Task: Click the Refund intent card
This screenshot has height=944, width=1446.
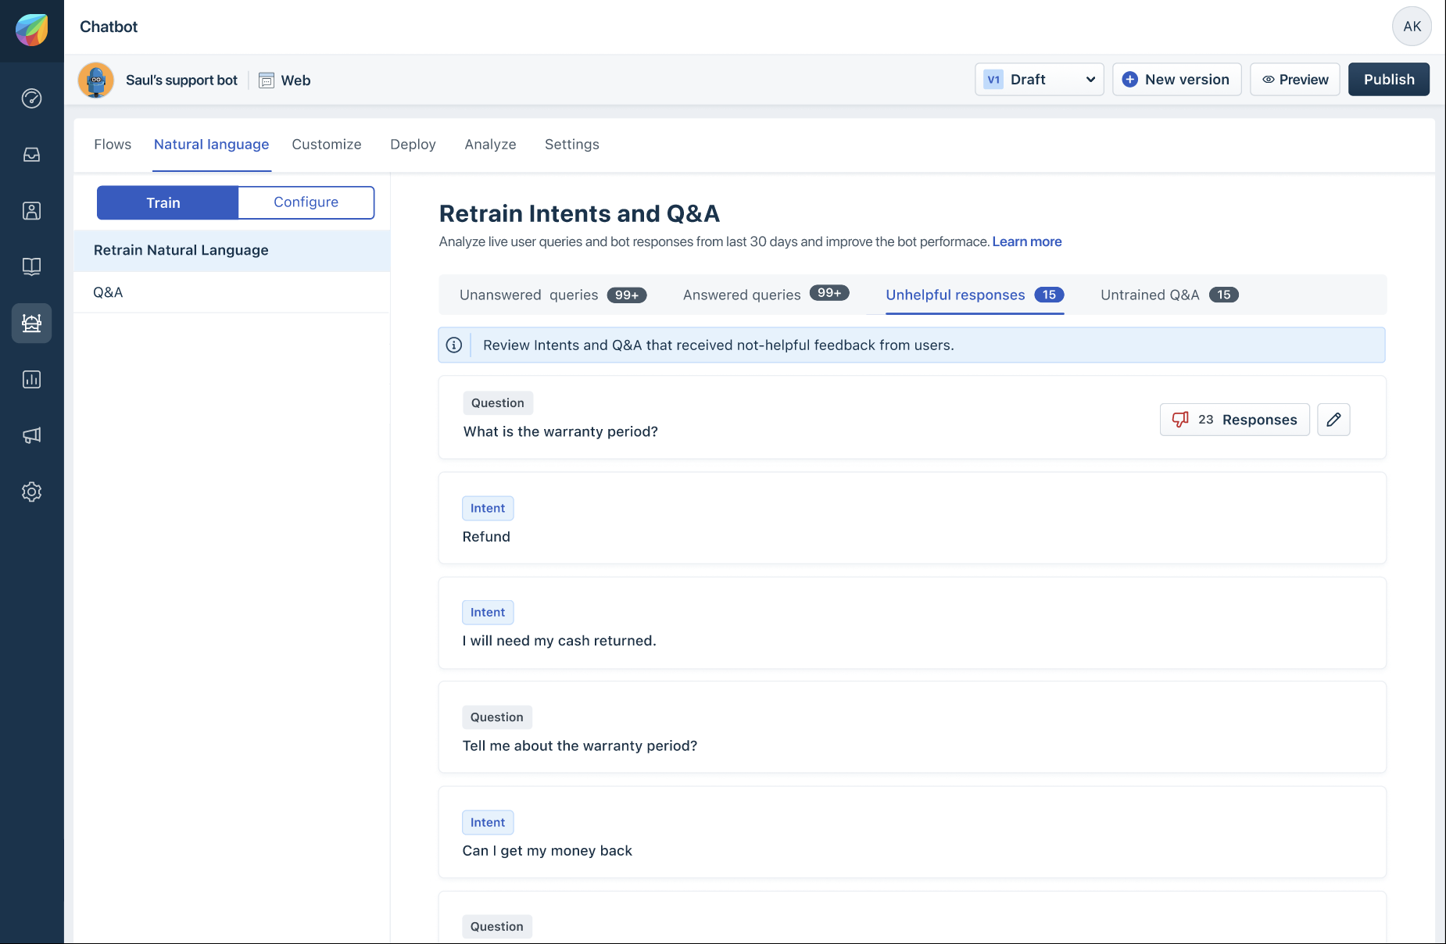Action: point(912,518)
